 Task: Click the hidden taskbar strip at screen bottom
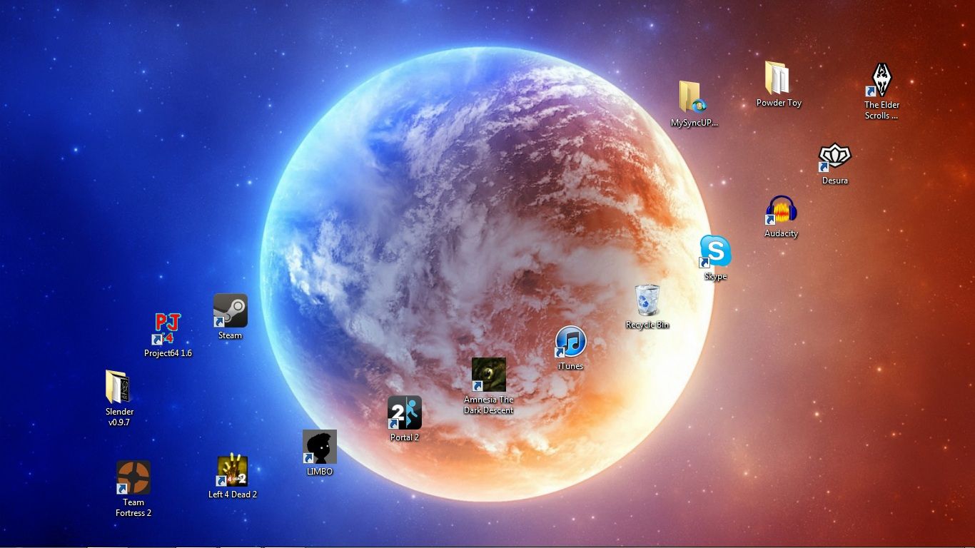coord(487,546)
